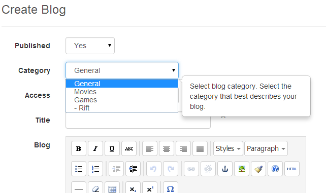Click the Category label
The width and height of the screenshot is (326, 193).
tap(35, 70)
